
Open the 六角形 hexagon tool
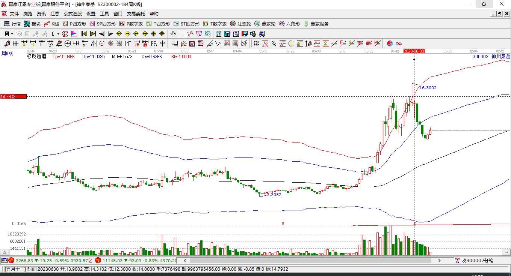pos(289,24)
